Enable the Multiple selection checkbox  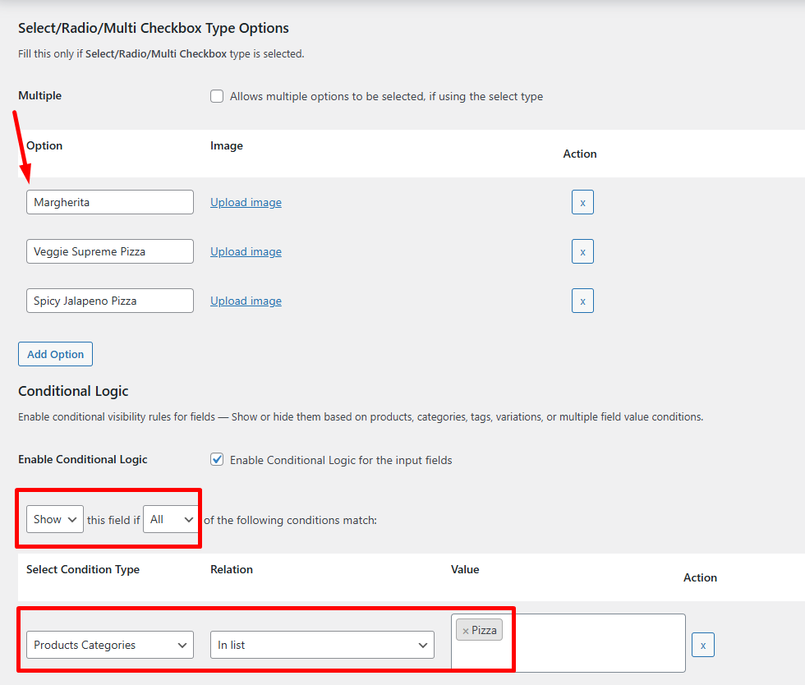(217, 96)
